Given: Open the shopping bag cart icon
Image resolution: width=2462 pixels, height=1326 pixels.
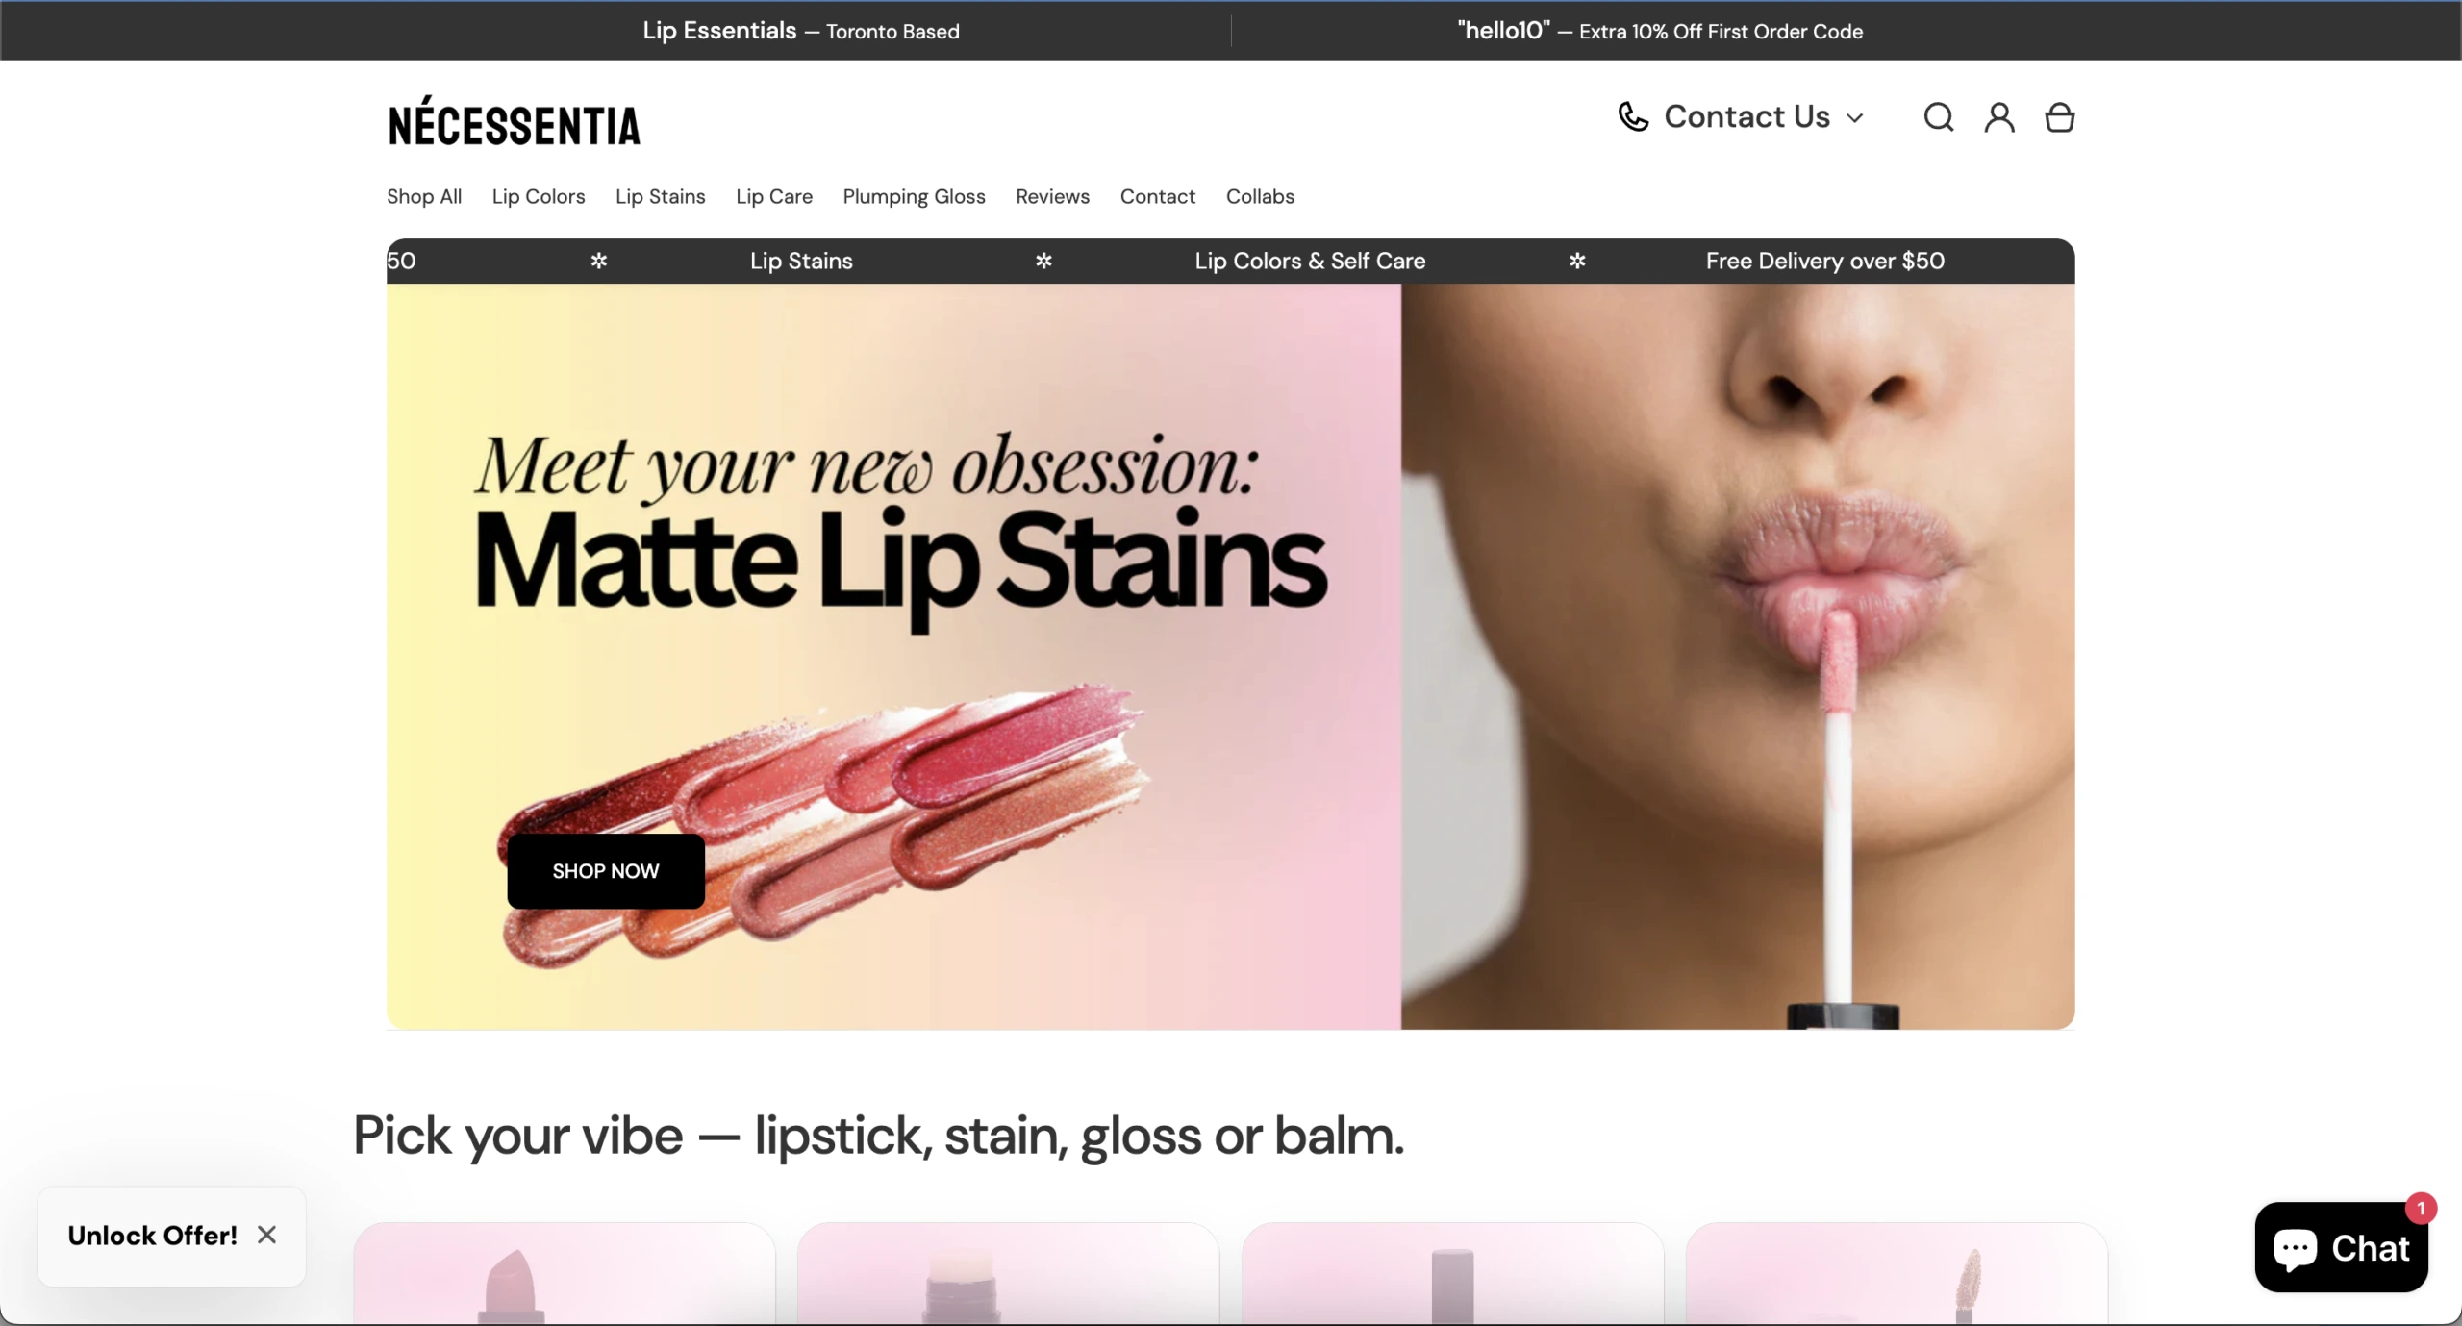Looking at the screenshot, I should coord(2059,117).
